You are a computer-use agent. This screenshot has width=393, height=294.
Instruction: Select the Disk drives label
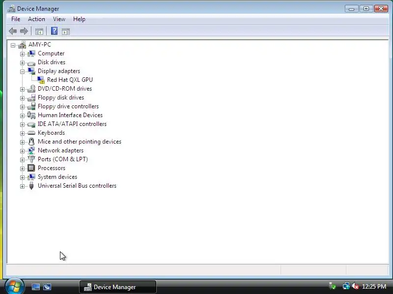click(x=52, y=62)
